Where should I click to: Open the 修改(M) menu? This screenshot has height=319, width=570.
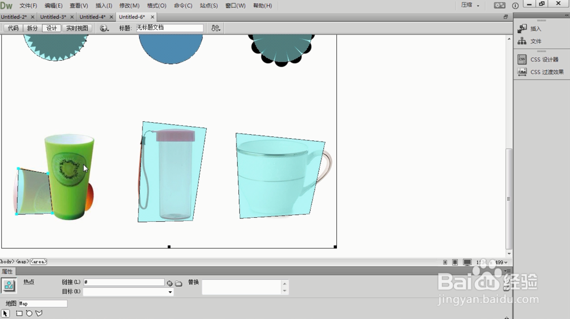pos(129,6)
